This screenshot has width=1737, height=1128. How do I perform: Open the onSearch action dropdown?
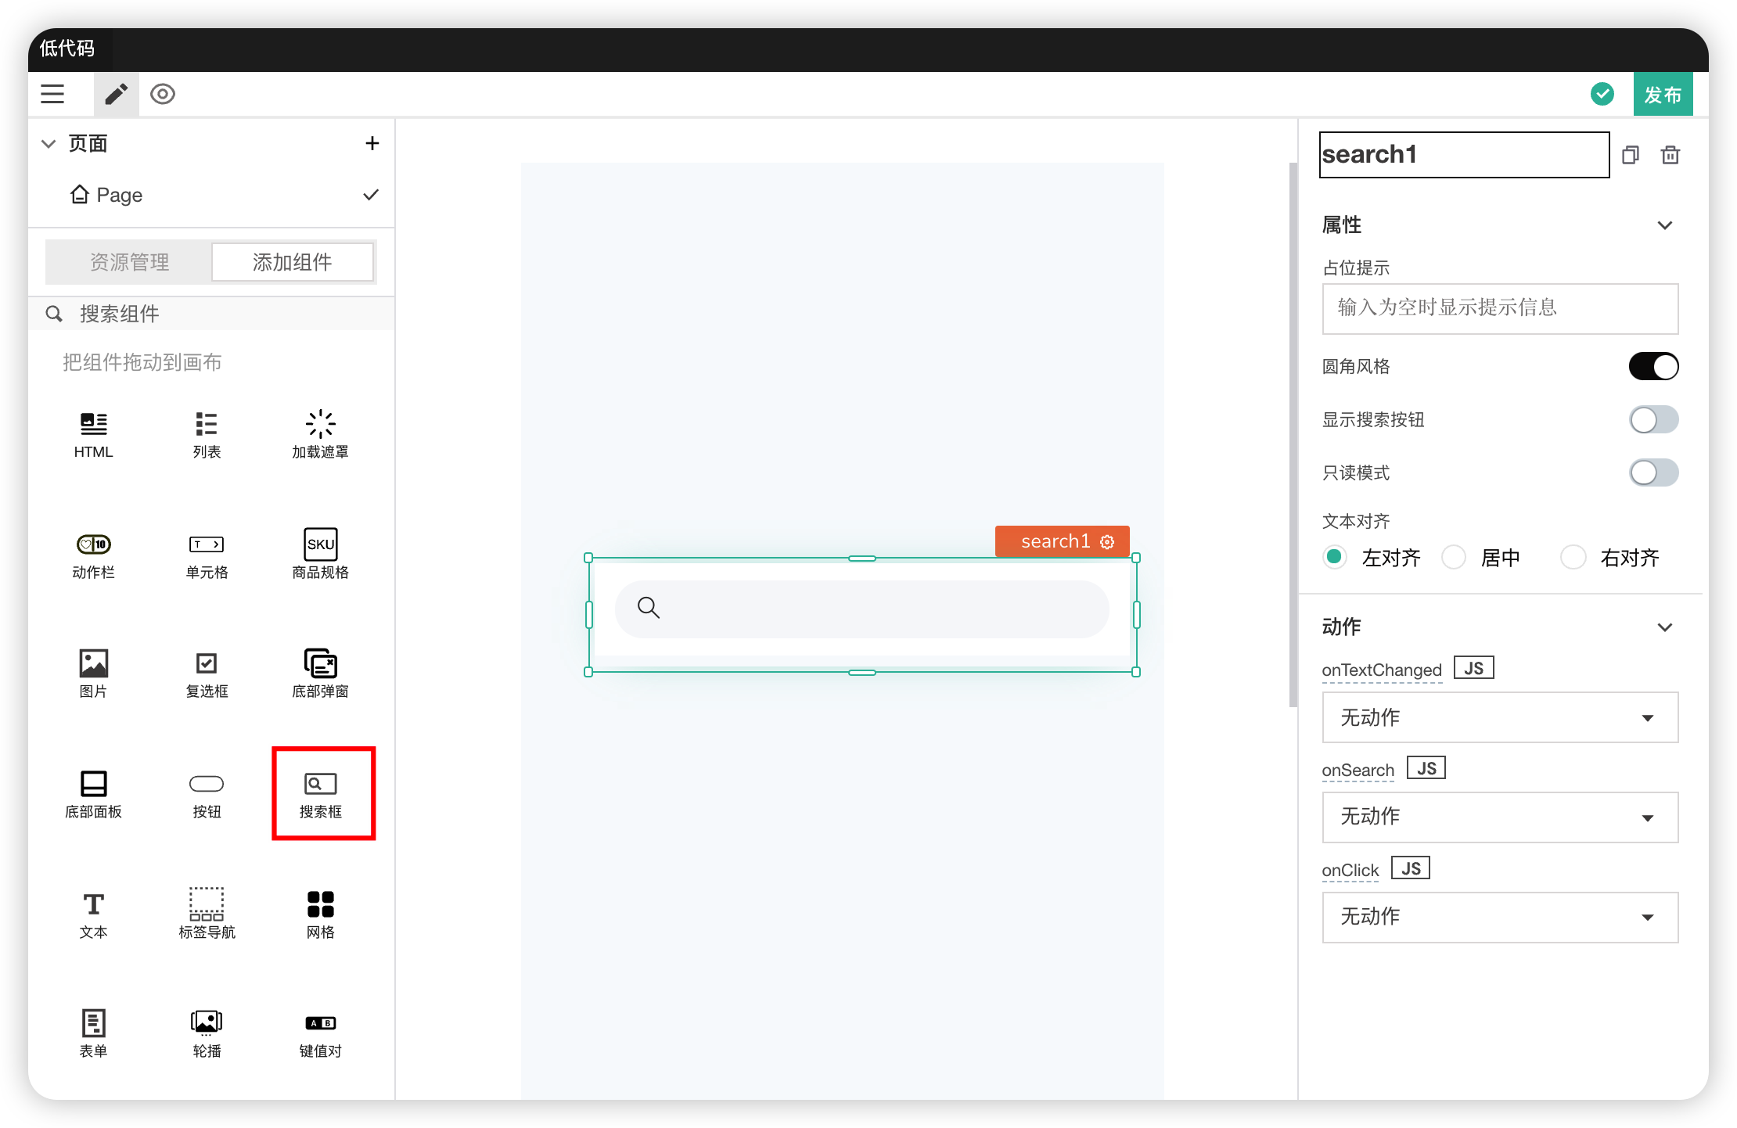click(1499, 817)
